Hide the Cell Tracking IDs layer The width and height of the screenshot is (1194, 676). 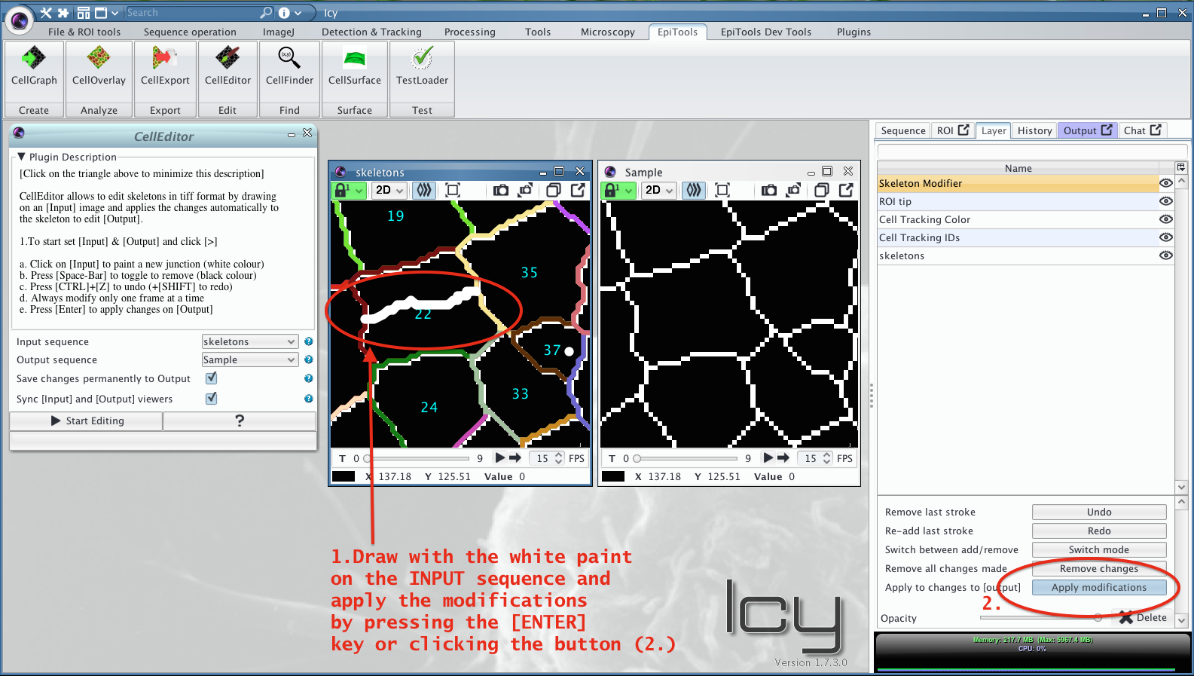(x=1165, y=237)
